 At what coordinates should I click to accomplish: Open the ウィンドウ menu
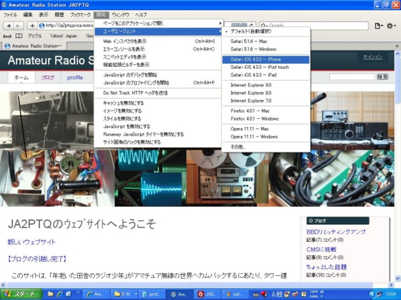click(x=120, y=15)
